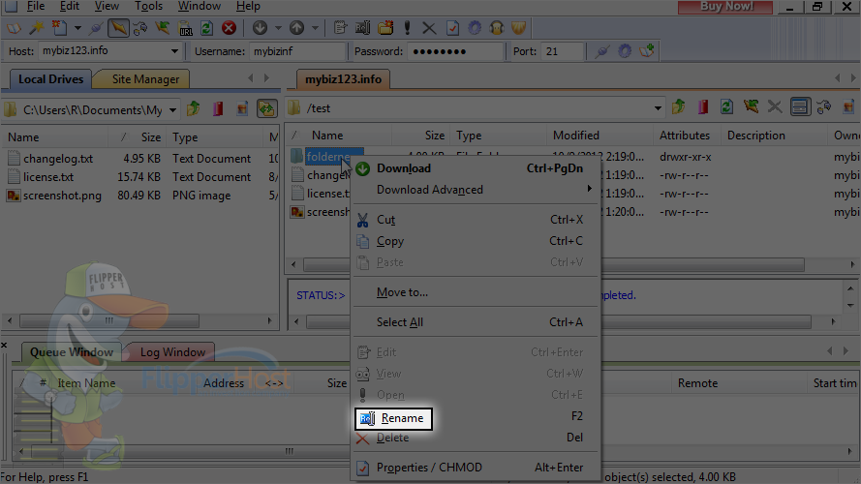
Task: Switch to the Queue Window tab
Action: pyautogui.click(x=72, y=352)
